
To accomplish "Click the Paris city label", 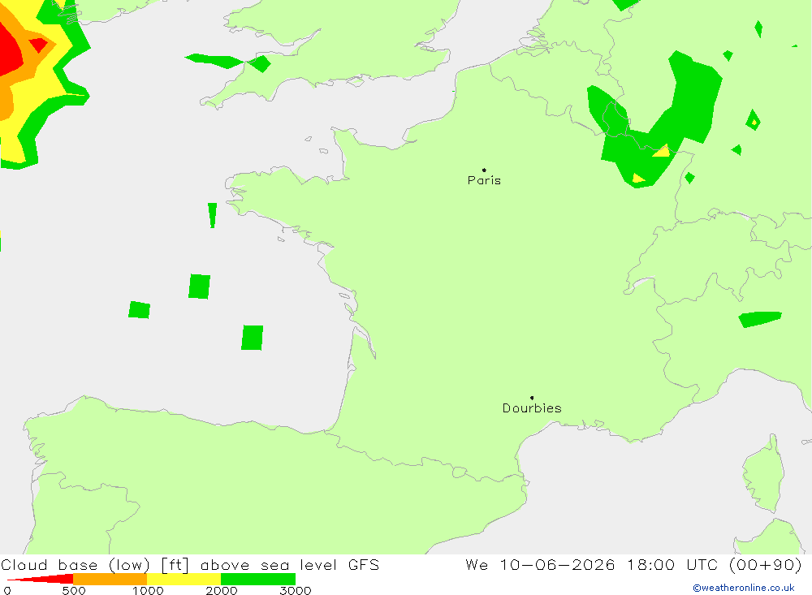I will [484, 180].
